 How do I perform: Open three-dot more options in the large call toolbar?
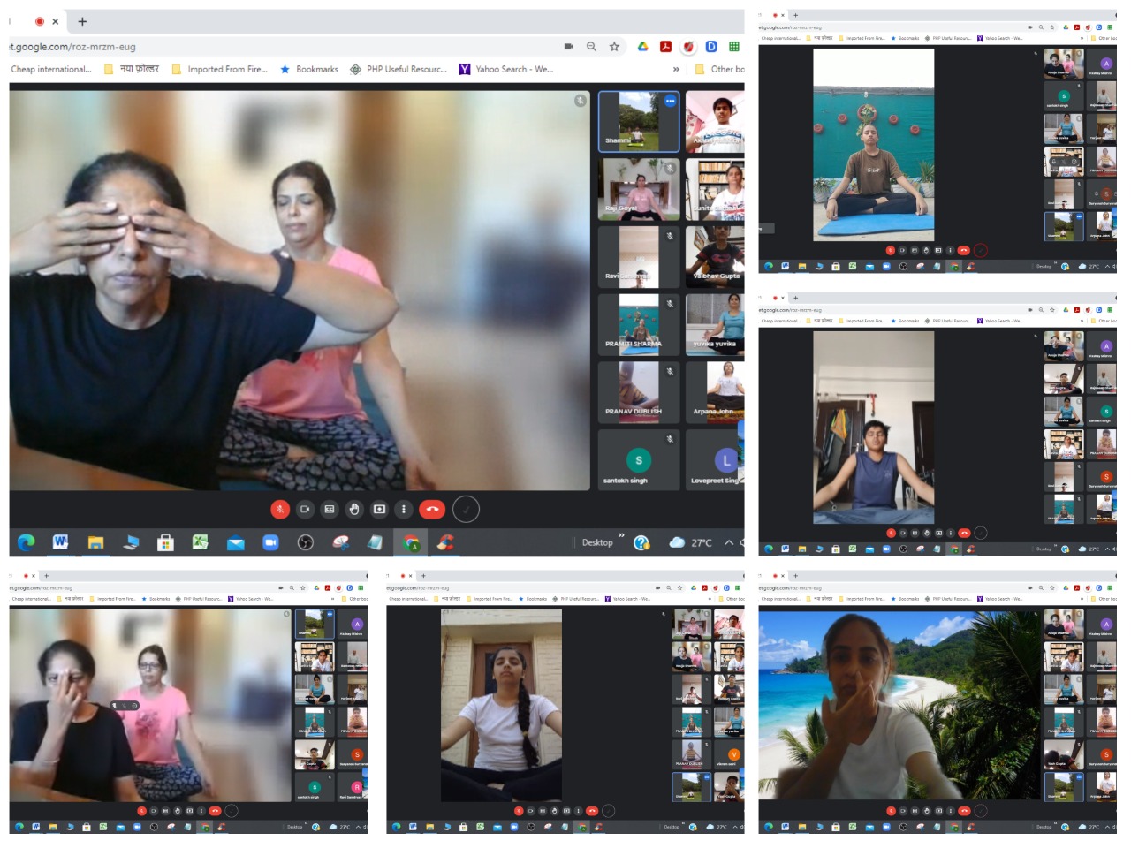(x=404, y=509)
